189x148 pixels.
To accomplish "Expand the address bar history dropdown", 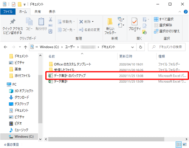I will click(132, 47).
